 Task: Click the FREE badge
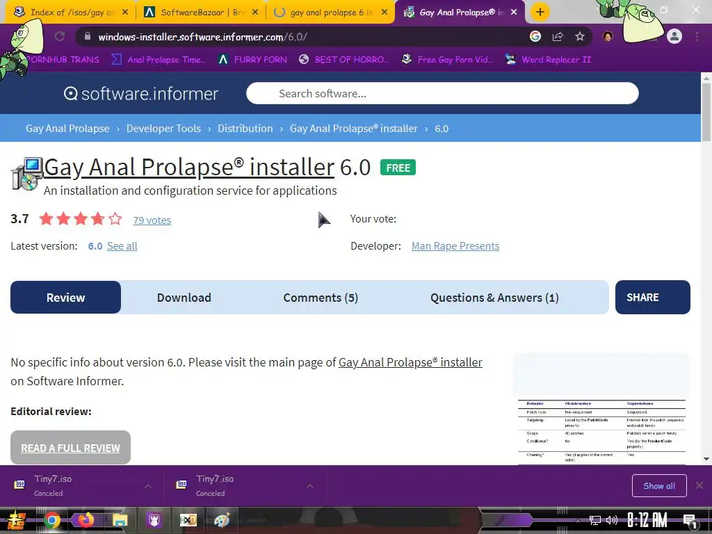pos(398,168)
